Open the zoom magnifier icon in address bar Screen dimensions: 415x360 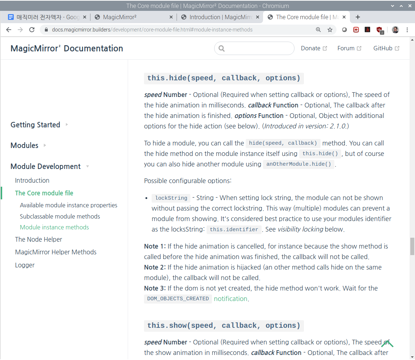click(318, 30)
